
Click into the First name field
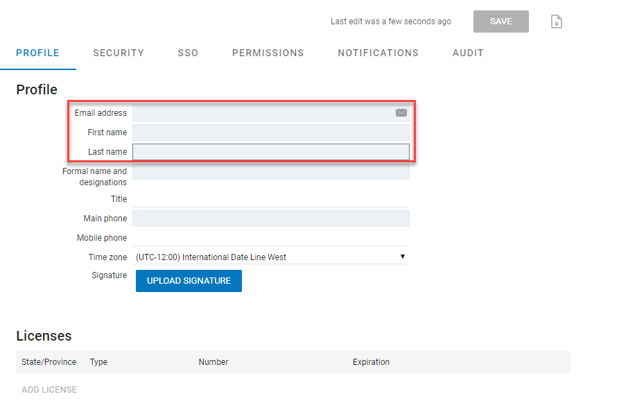[271, 132]
